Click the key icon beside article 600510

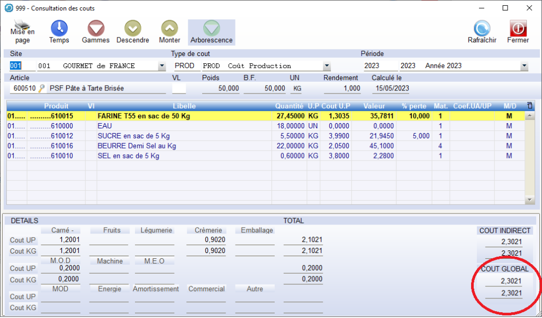(x=42, y=88)
